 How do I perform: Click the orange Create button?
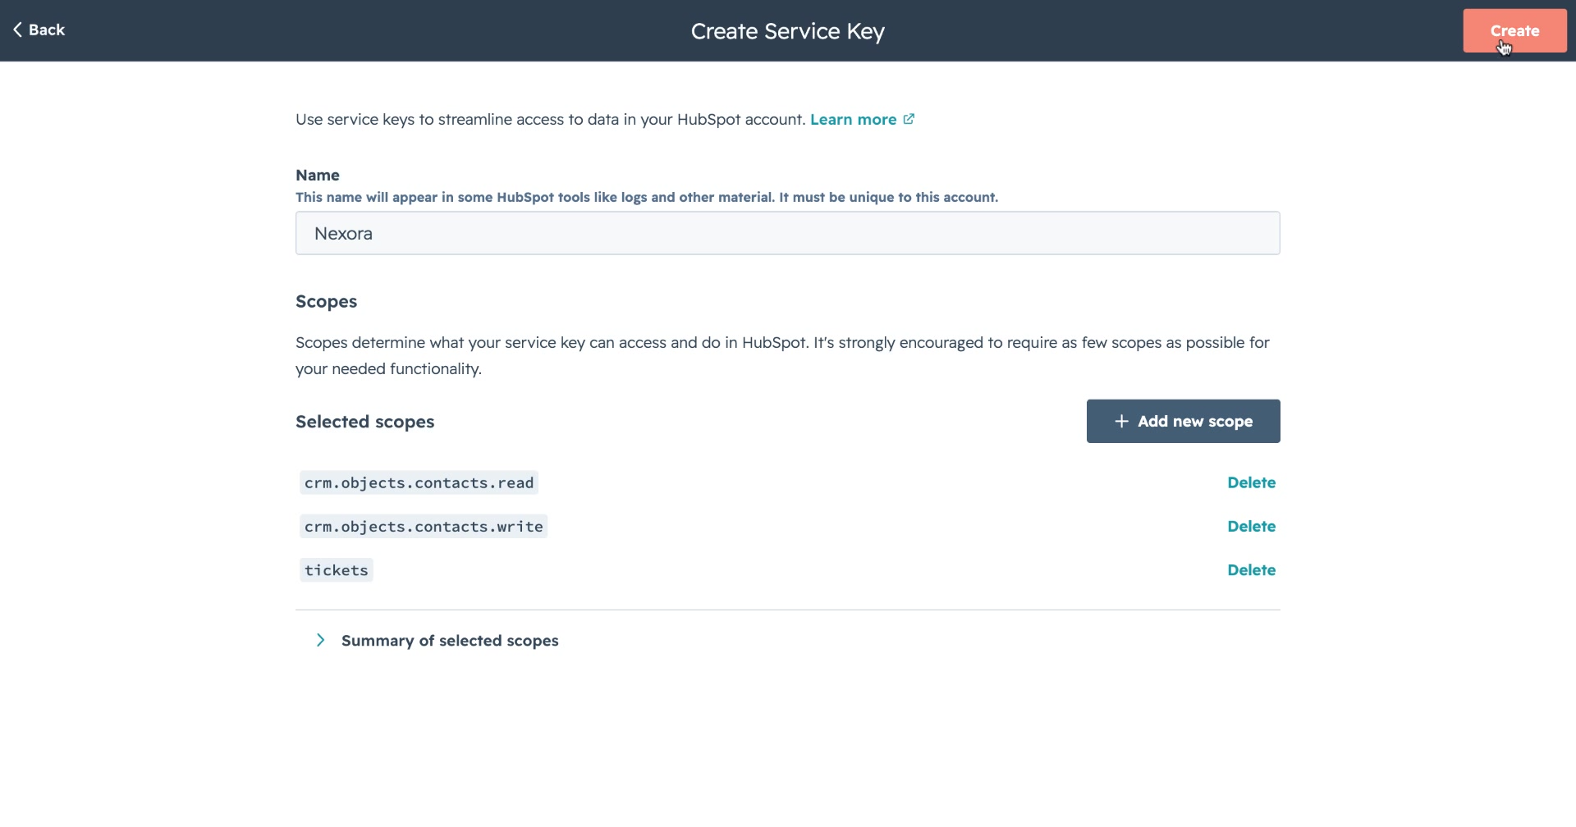(x=1514, y=30)
